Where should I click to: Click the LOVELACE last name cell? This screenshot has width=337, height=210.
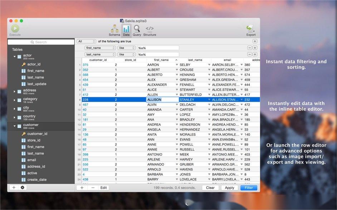pyautogui.click(x=189, y=179)
